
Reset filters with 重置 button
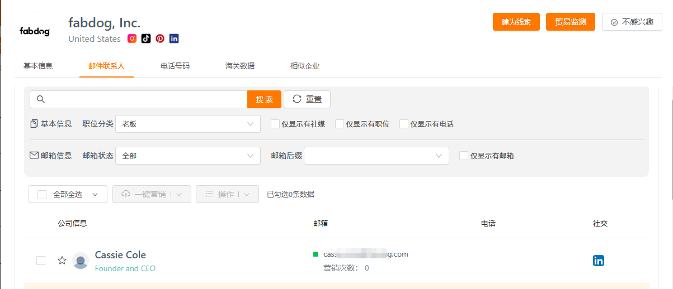pos(307,99)
